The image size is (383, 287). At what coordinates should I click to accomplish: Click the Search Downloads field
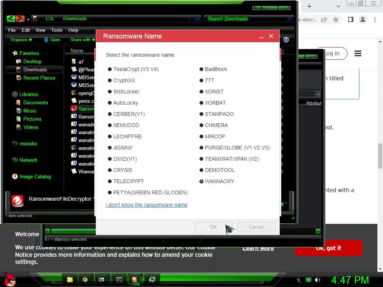[248, 19]
